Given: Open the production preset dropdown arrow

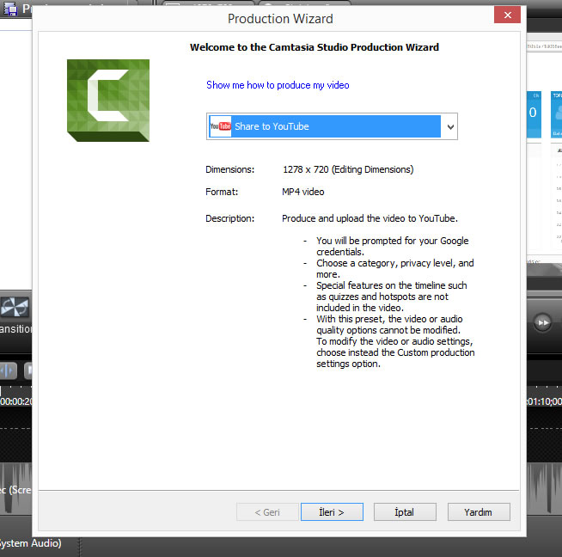Looking at the screenshot, I should [450, 126].
